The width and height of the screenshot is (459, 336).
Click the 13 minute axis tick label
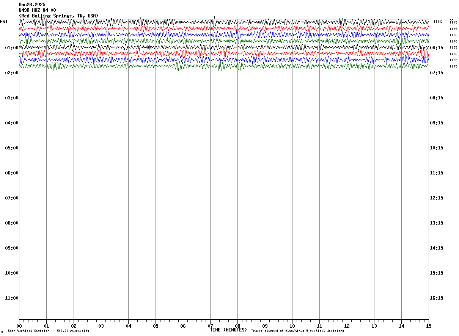click(x=374, y=326)
